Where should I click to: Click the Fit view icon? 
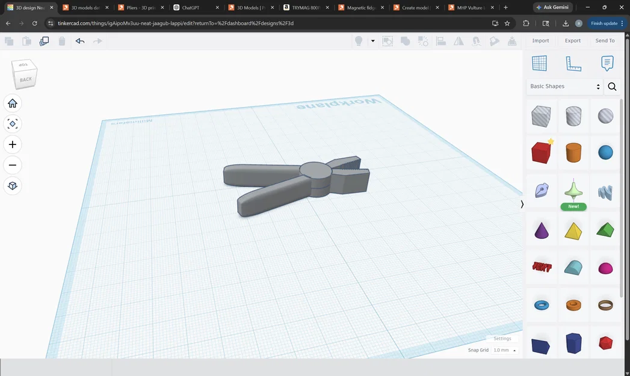(x=12, y=123)
